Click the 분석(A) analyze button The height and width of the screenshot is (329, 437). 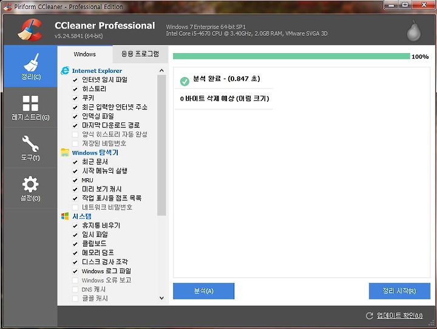pos(203,291)
